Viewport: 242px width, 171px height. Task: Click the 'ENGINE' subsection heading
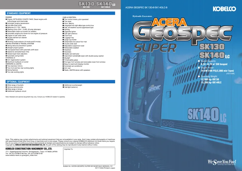coord(9,17)
